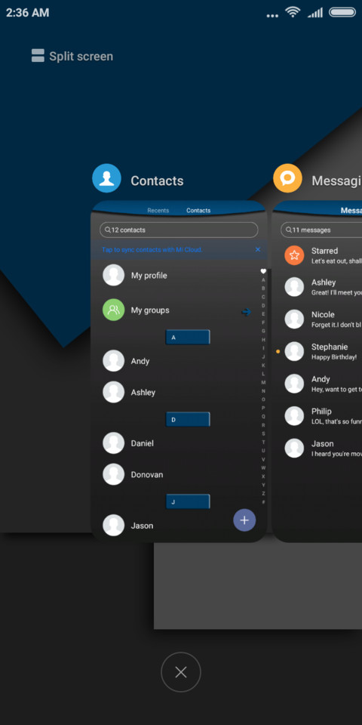Tap the avatar beside Jason in Contacts
Image resolution: width=362 pixels, height=725 pixels.
pos(114,526)
